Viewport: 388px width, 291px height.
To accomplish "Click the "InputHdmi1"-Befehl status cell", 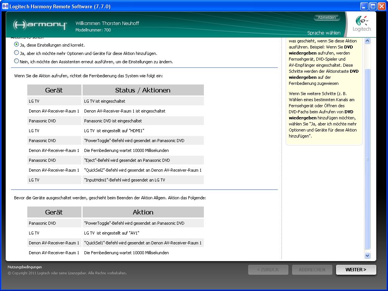I will point(143,180).
